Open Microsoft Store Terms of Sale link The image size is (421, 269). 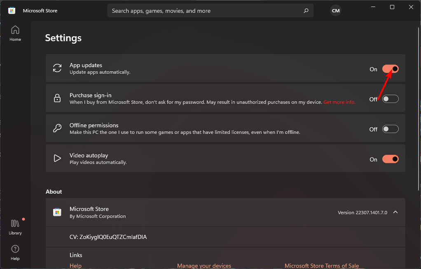point(321,266)
